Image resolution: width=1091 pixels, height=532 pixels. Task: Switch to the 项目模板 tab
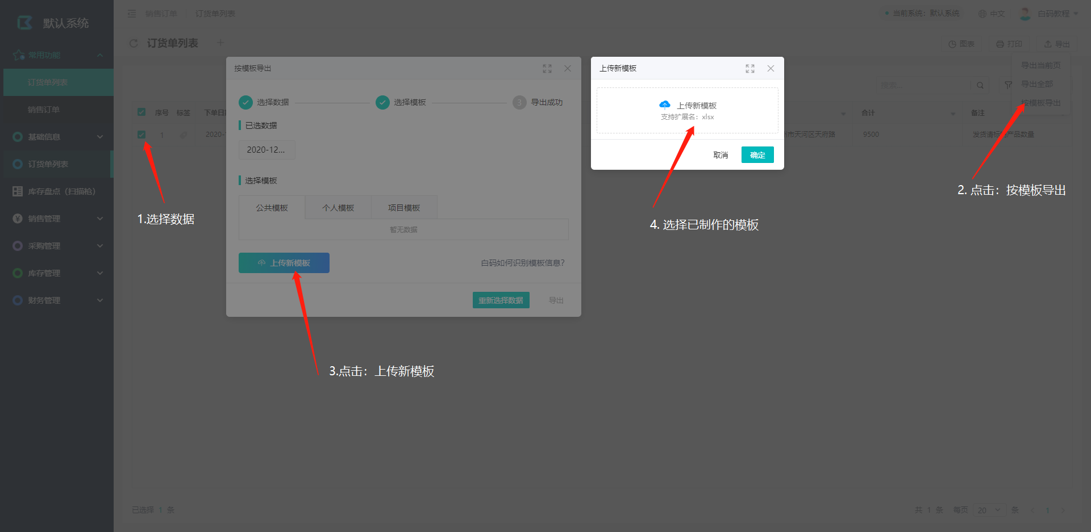404,208
